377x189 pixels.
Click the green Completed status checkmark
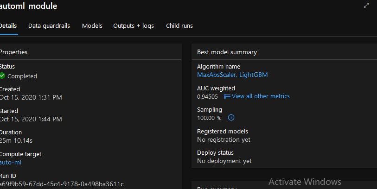2,76
